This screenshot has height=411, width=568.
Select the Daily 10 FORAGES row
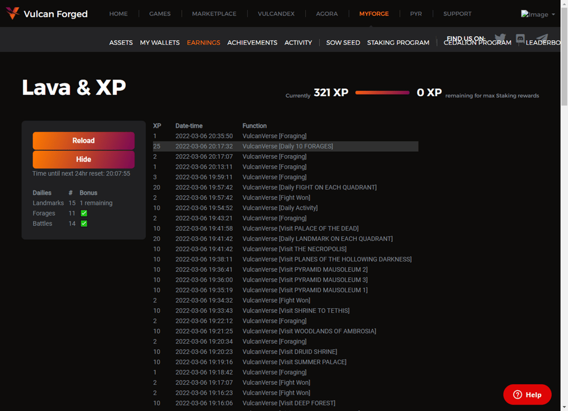click(x=286, y=146)
